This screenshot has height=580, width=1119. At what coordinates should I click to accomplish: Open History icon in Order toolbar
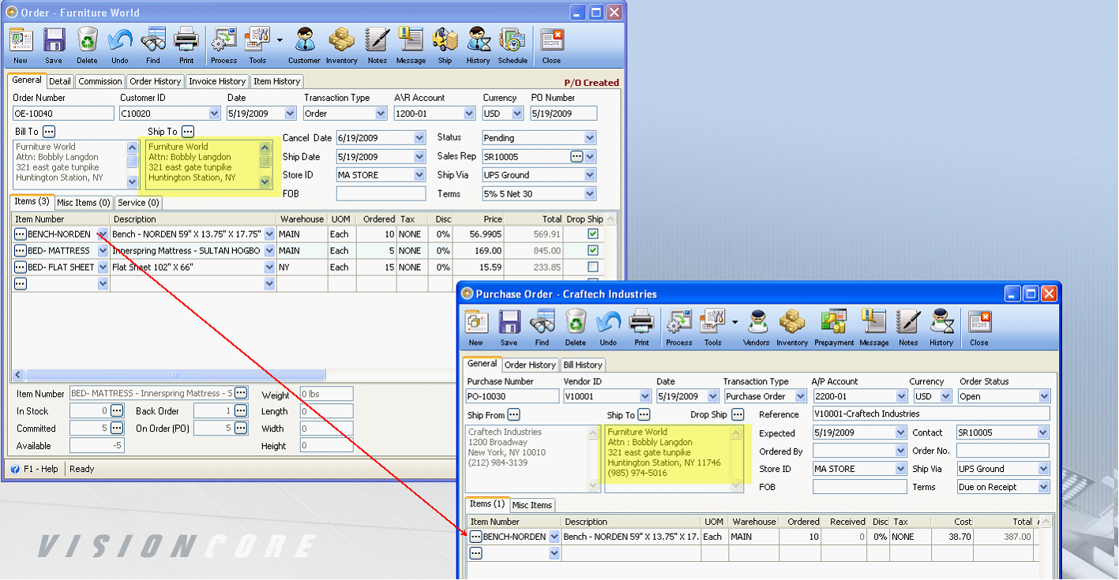(478, 39)
